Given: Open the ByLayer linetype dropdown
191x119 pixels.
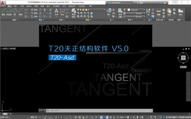Looking at the screenshot, I should click(x=144, y=16).
